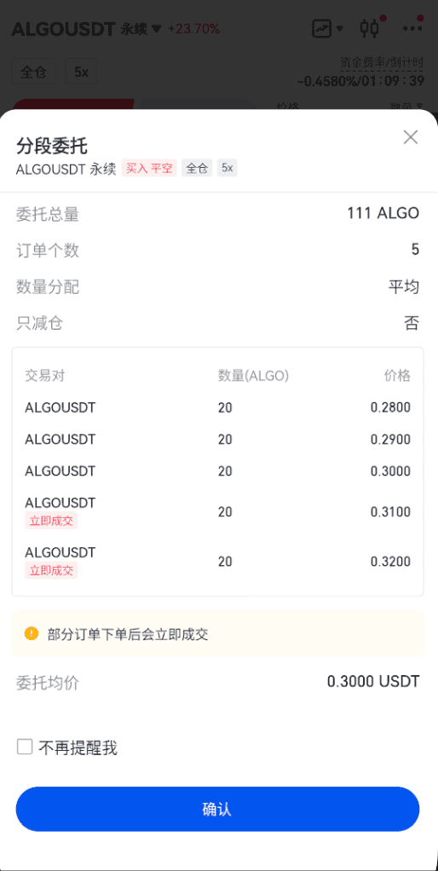Open the 5x leverage selector
This screenshot has height=871, width=438.
(81, 72)
